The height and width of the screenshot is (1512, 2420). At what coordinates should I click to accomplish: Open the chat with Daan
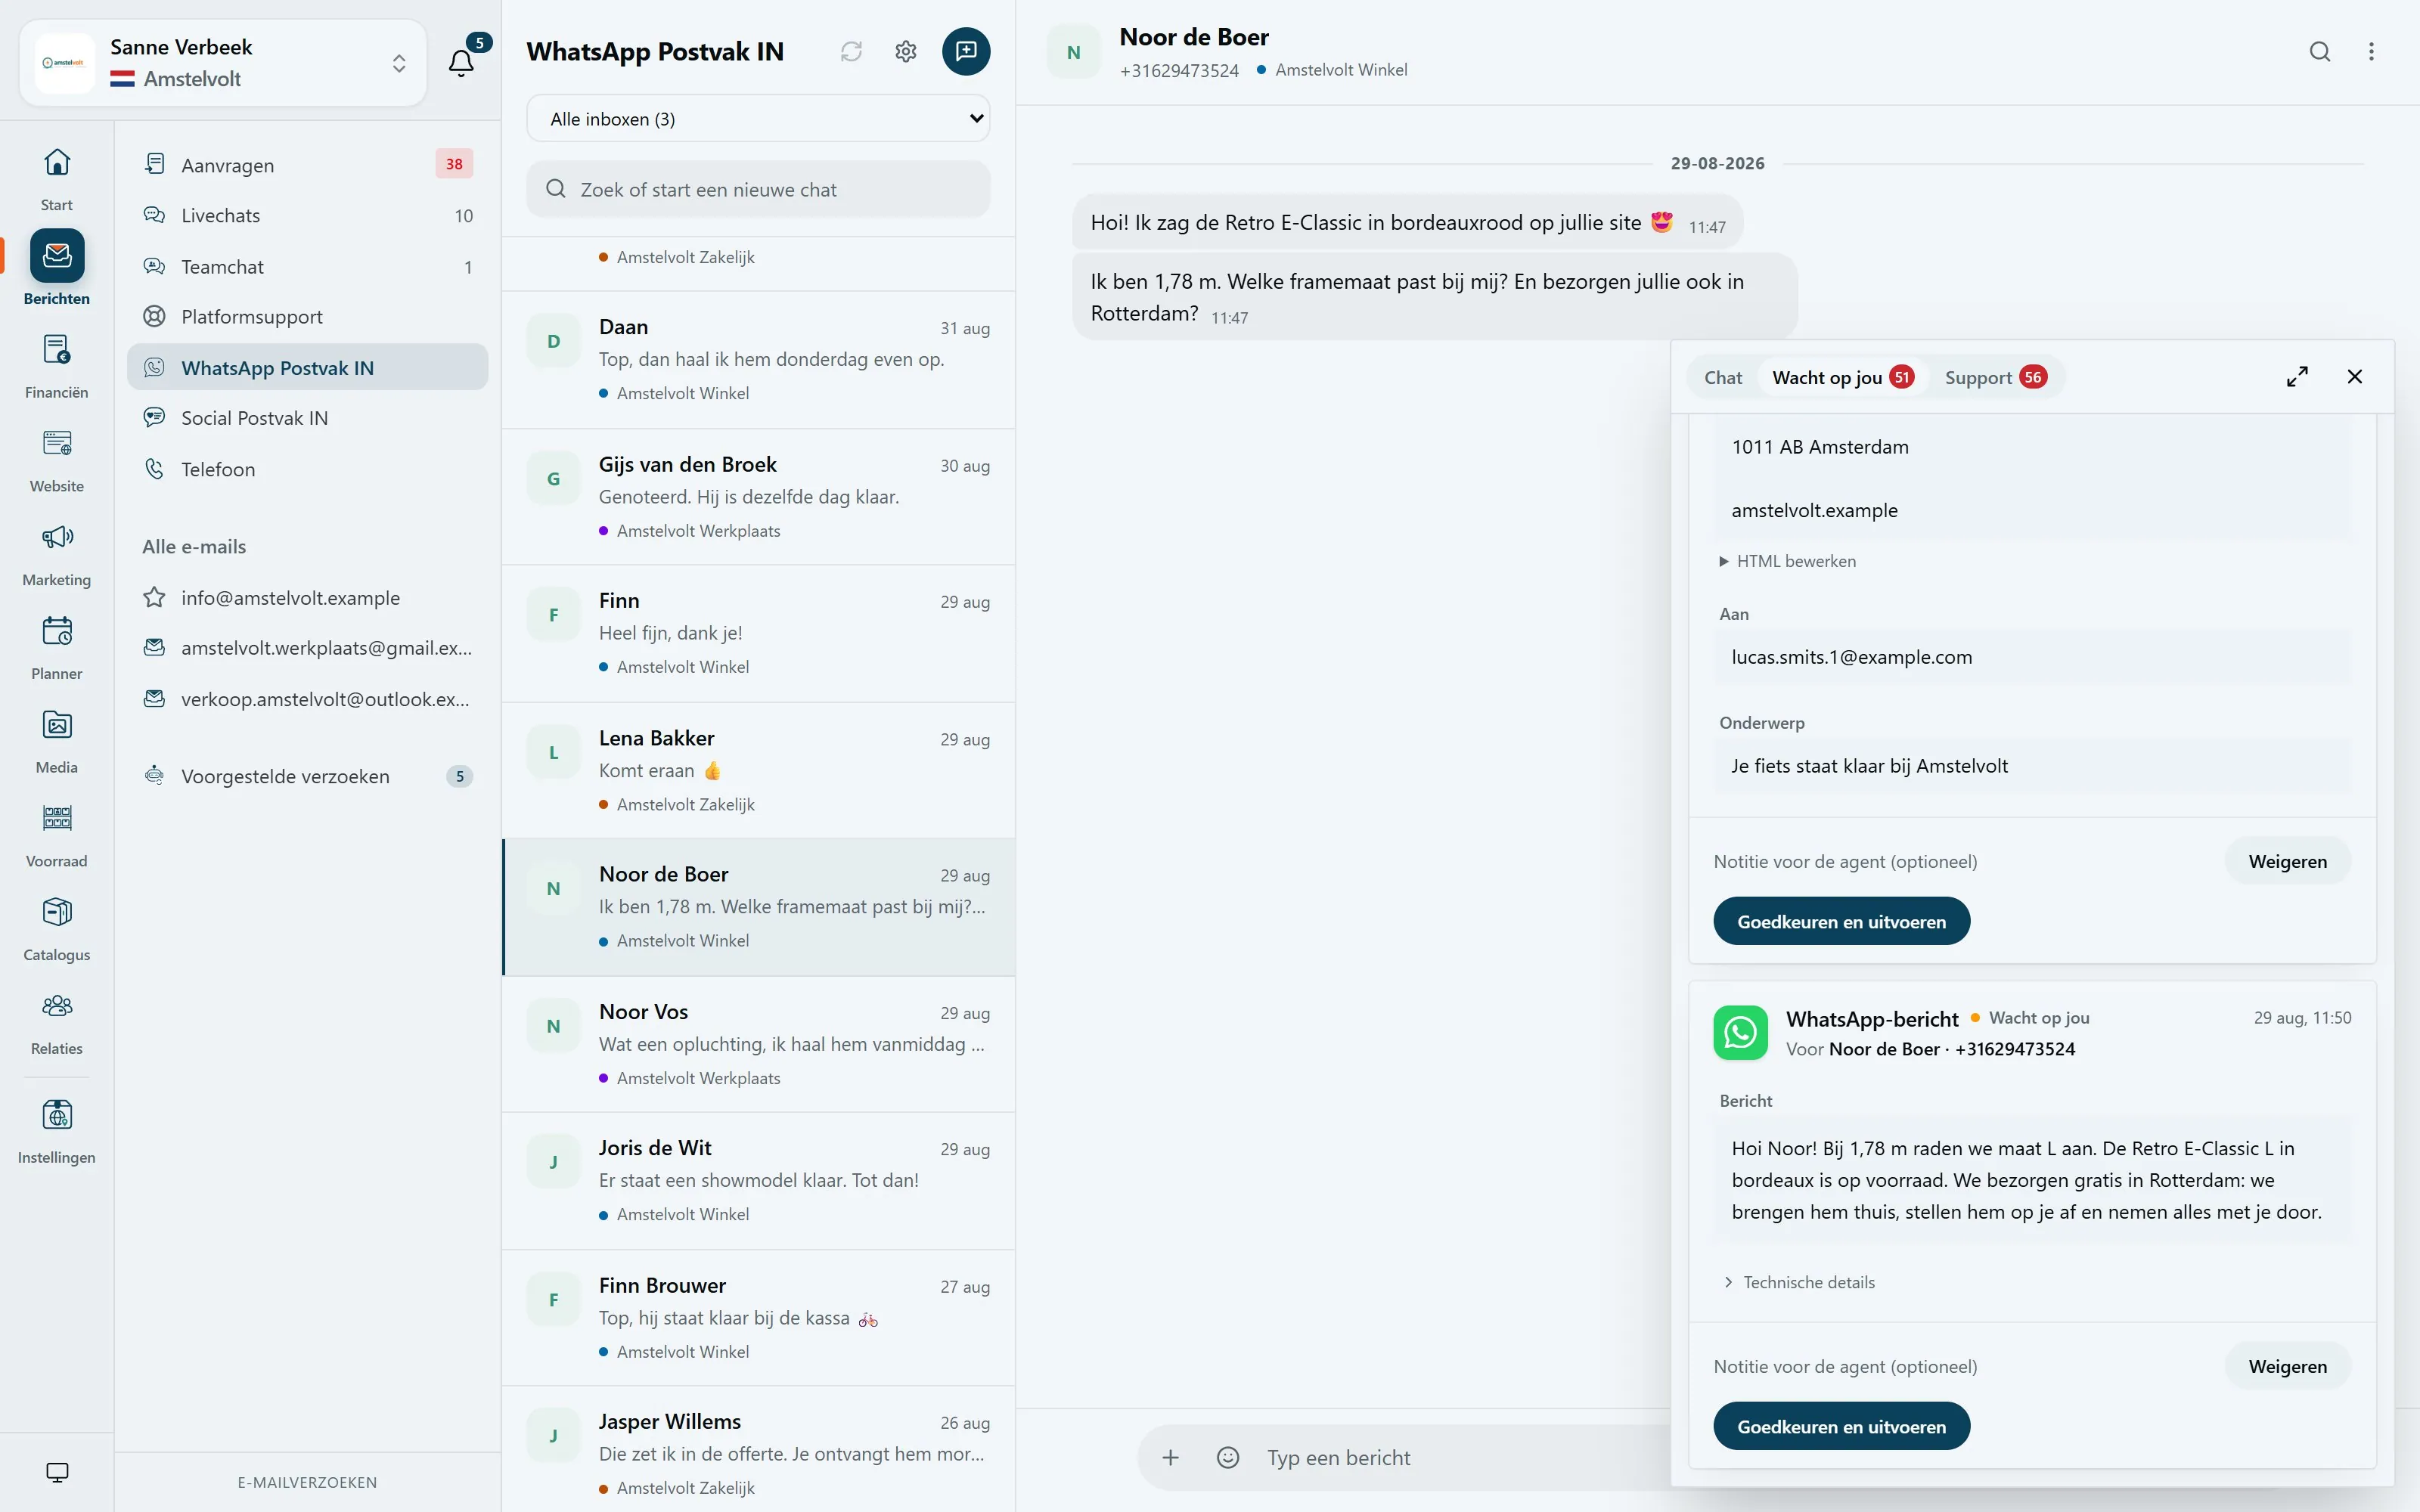[x=758, y=360]
